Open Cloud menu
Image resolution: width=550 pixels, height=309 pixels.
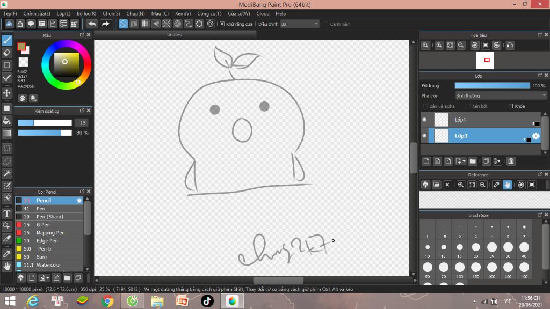[x=263, y=13]
